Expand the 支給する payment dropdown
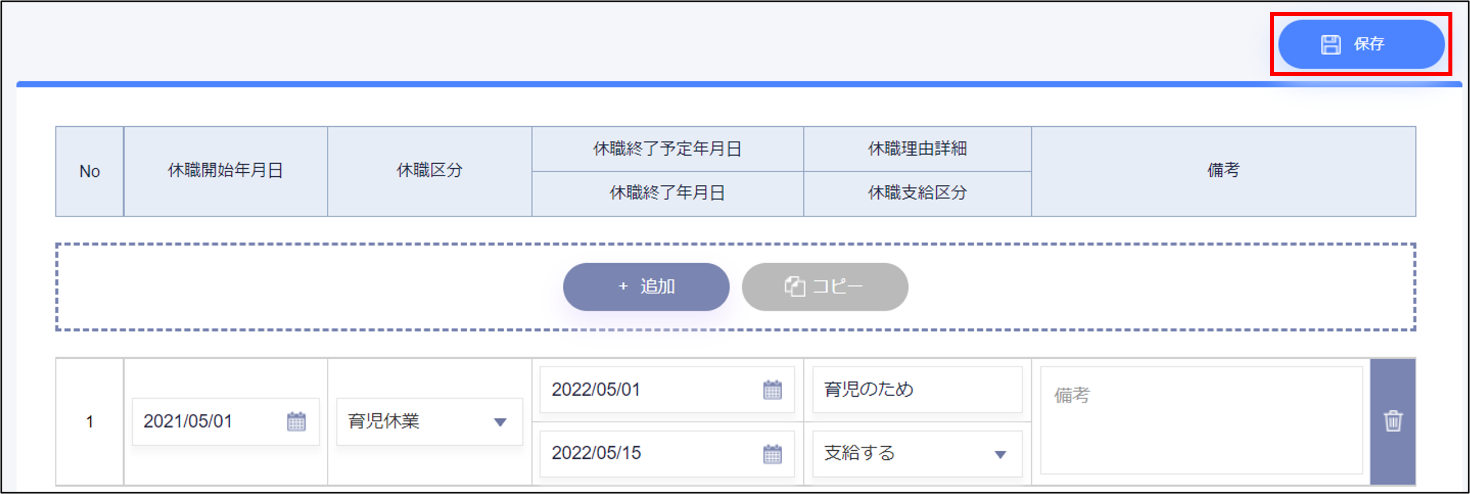The width and height of the screenshot is (1470, 494). click(1000, 454)
